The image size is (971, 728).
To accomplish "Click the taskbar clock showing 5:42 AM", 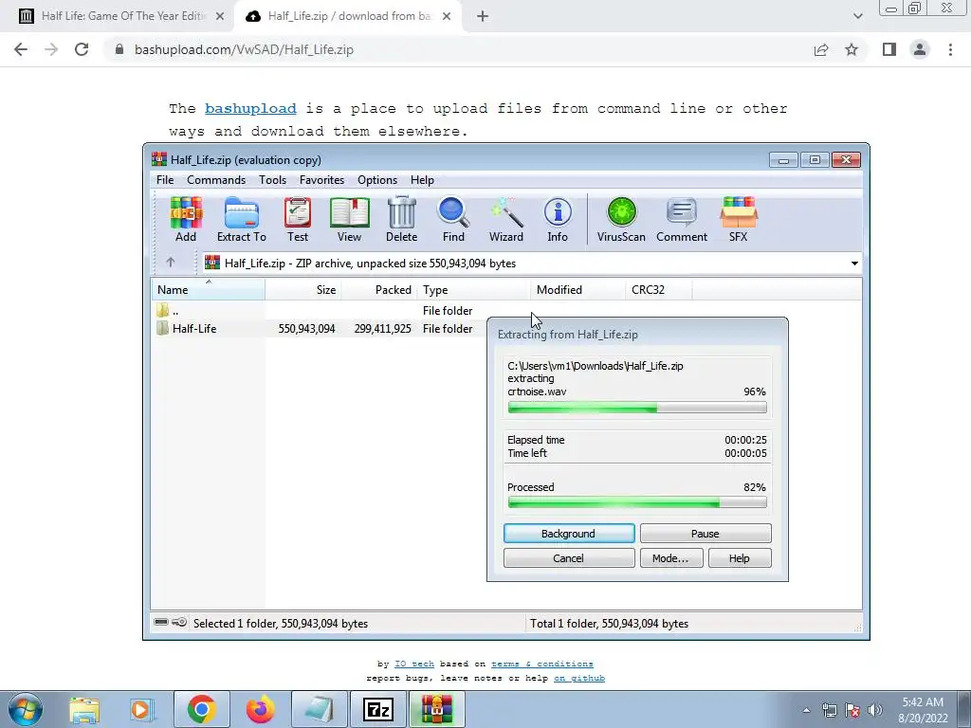I will coord(923,710).
